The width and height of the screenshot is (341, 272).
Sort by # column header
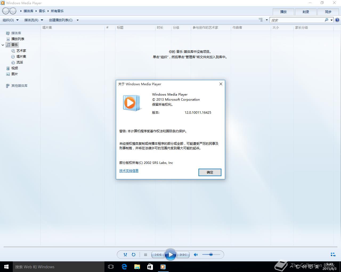110,28
